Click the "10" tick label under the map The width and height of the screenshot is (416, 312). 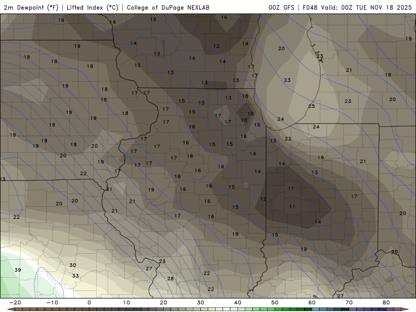pos(126,303)
